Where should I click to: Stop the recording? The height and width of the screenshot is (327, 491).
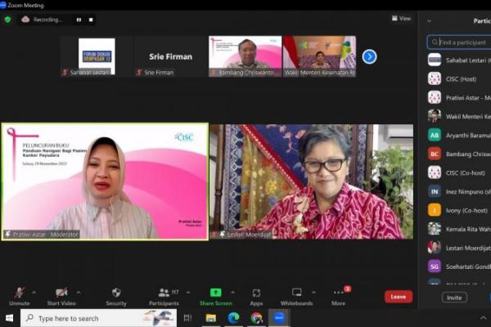pos(90,19)
